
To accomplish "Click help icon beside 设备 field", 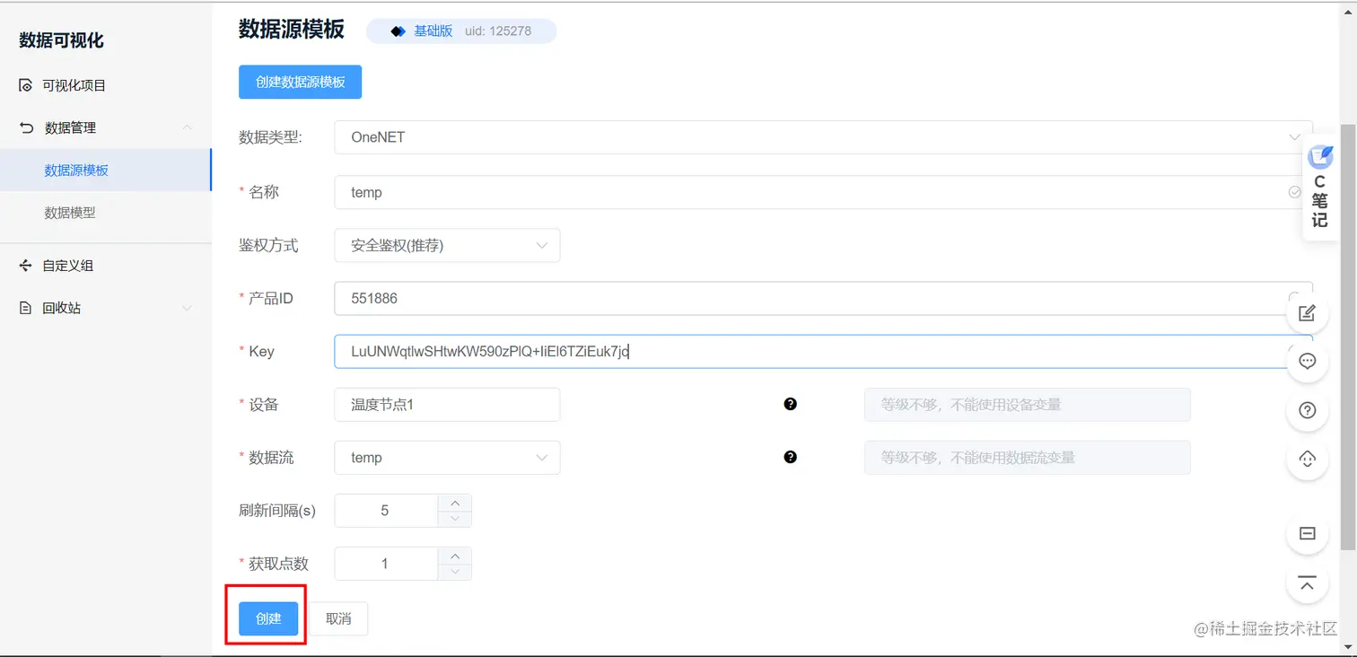I will (x=791, y=404).
